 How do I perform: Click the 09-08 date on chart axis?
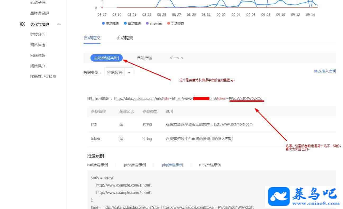coord(266,15)
